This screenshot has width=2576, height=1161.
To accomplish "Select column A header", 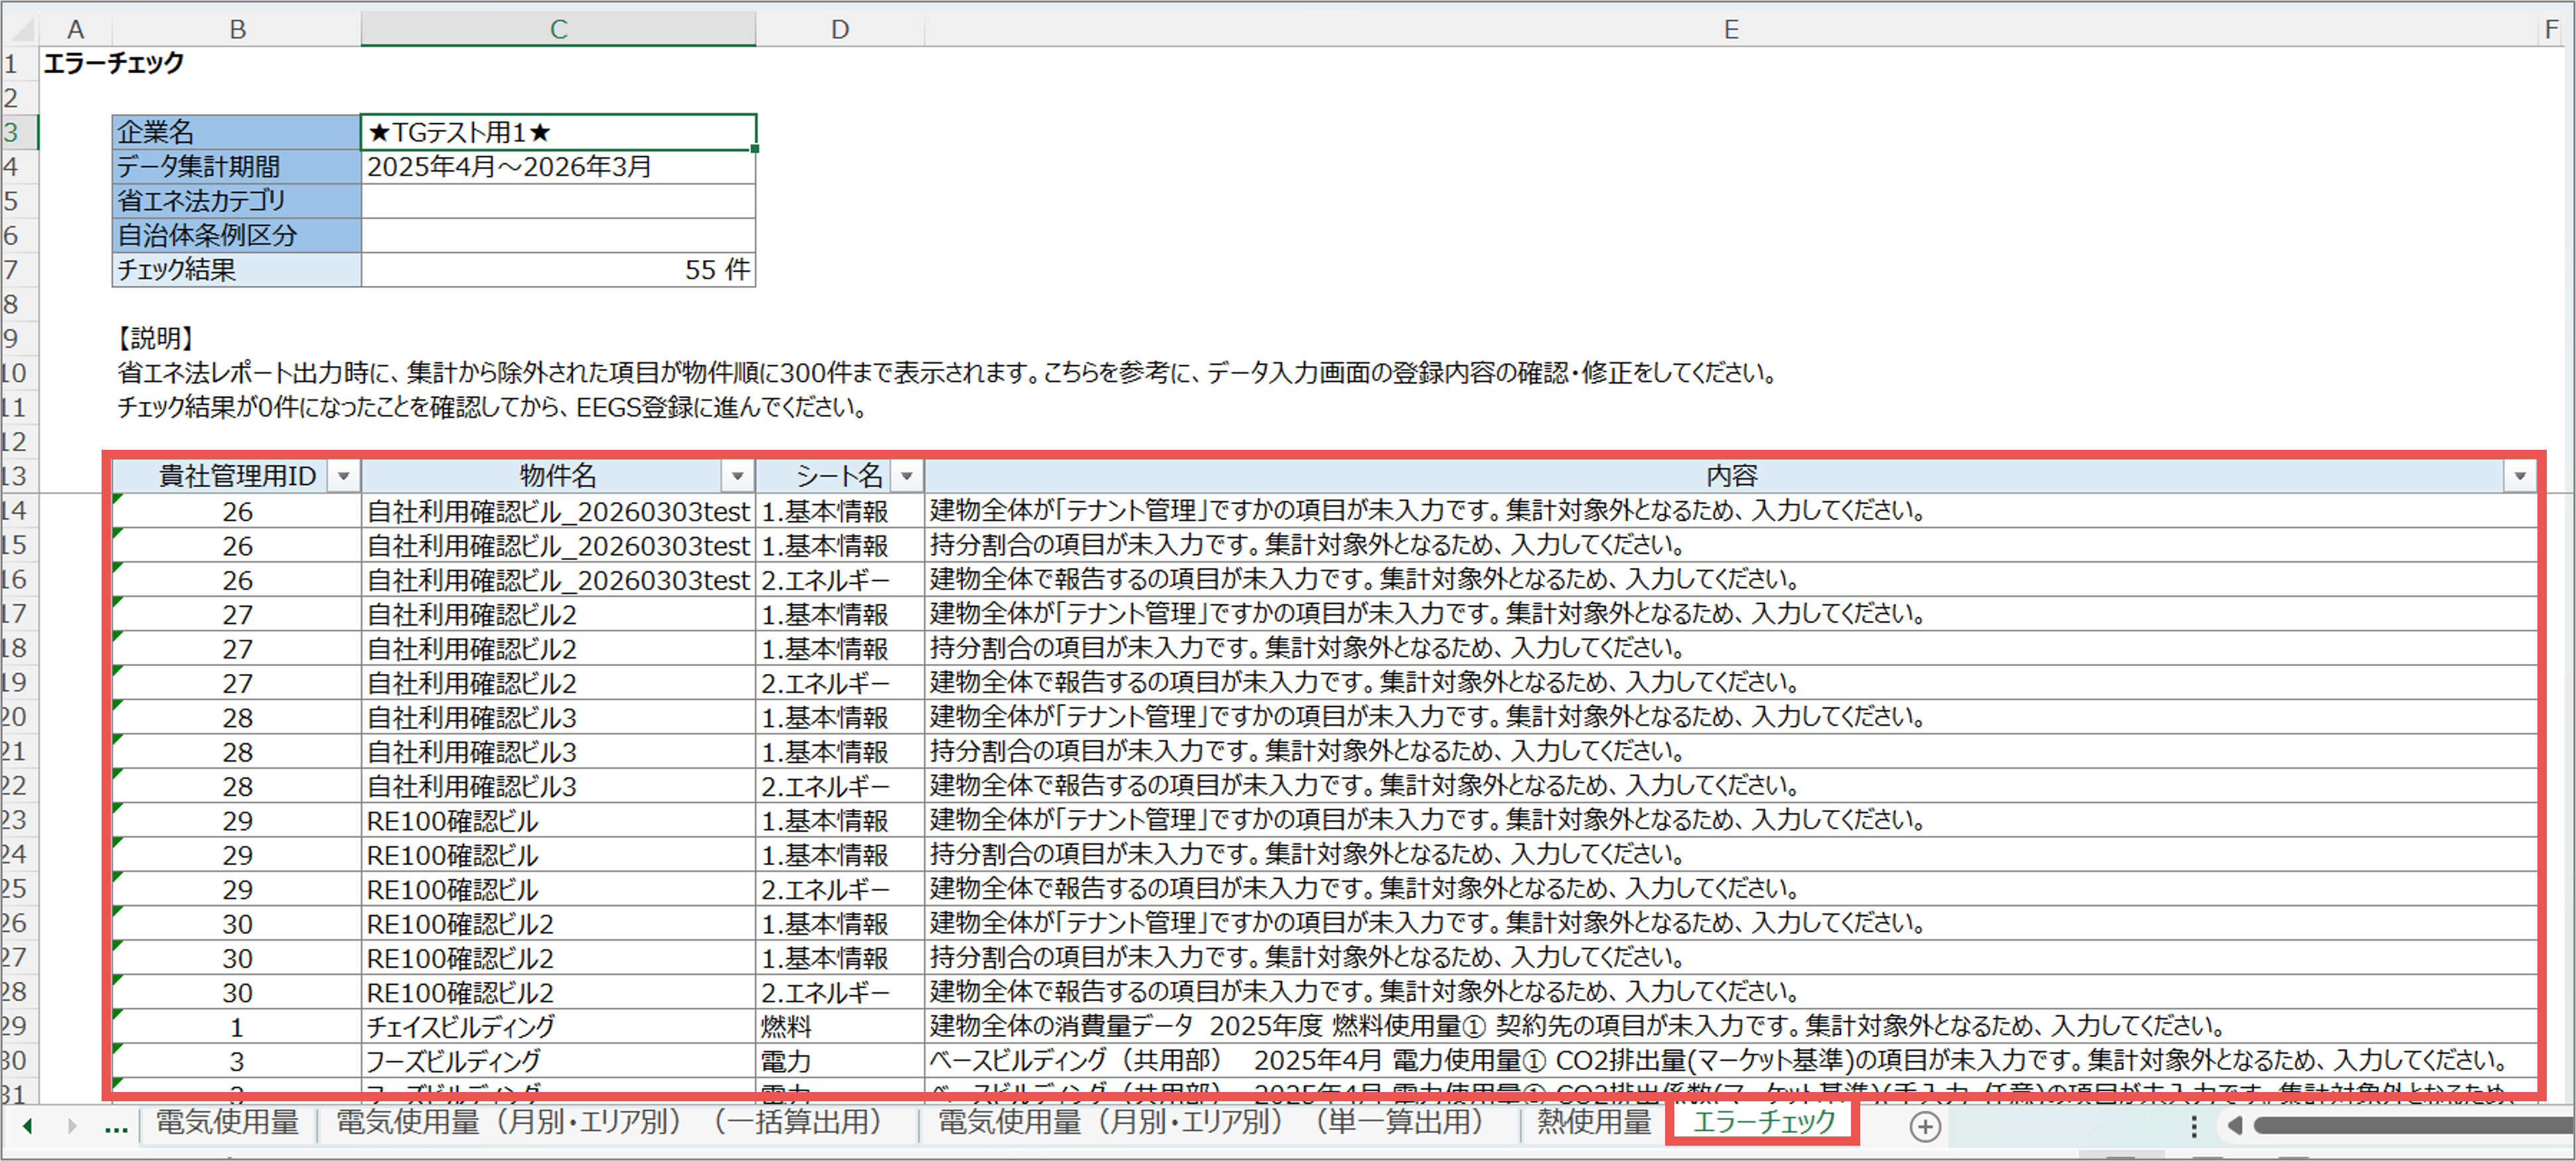I will (x=75, y=29).
